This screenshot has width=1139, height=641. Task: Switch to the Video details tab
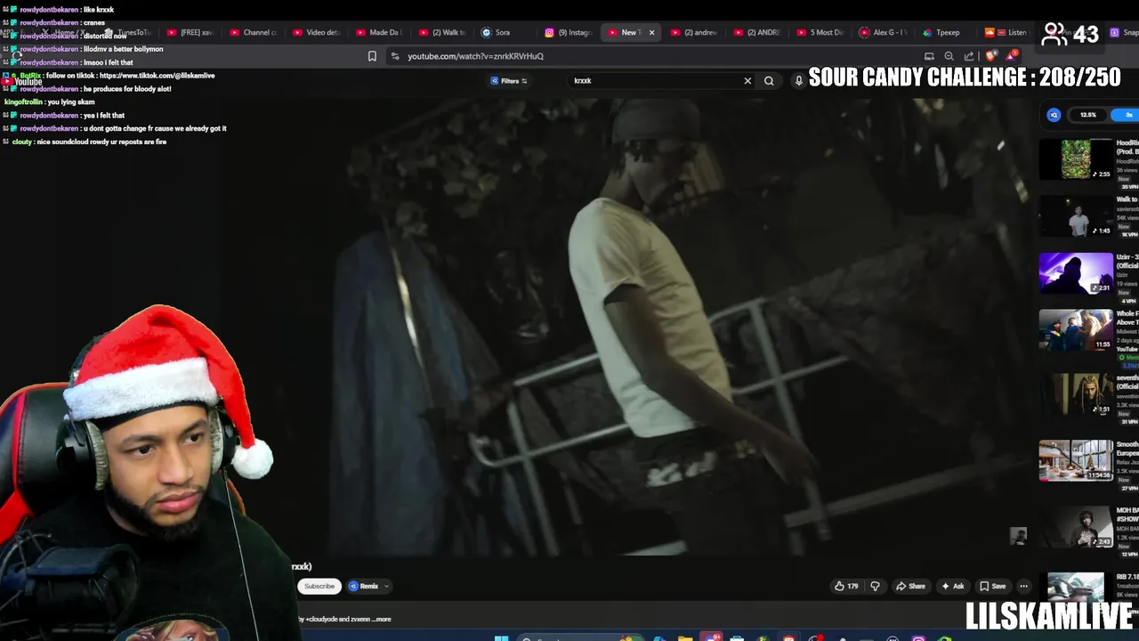[x=315, y=33]
